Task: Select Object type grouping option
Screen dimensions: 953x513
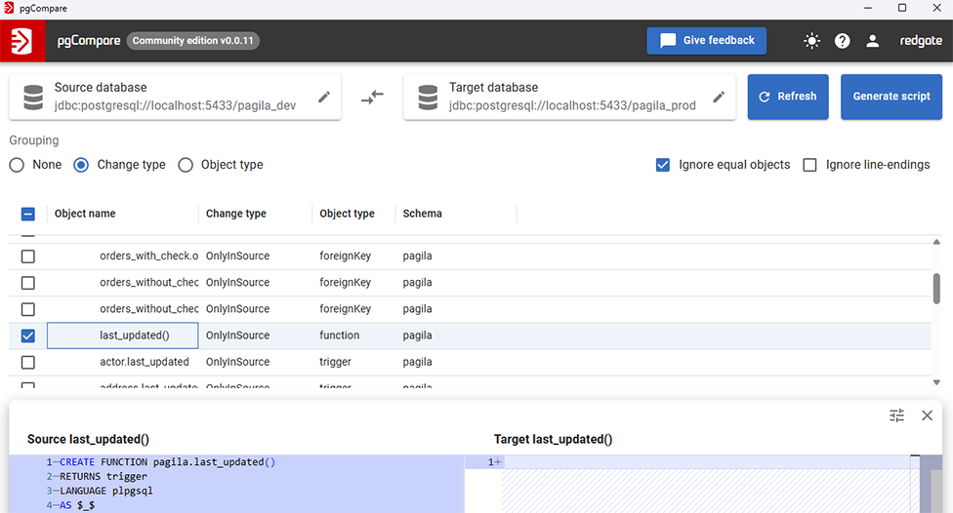Action: [x=186, y=165]
